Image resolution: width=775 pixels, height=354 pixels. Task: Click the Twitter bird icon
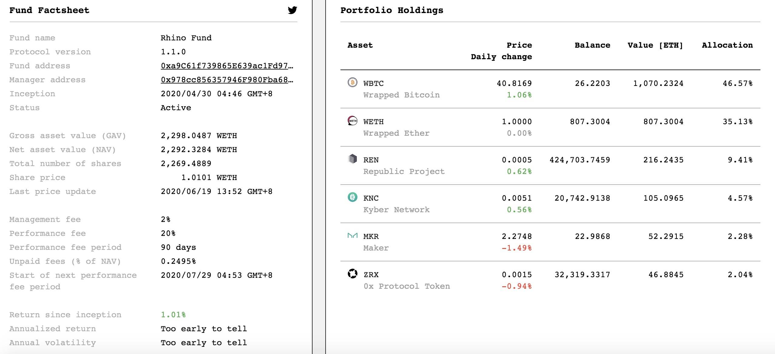coord(292,10)
